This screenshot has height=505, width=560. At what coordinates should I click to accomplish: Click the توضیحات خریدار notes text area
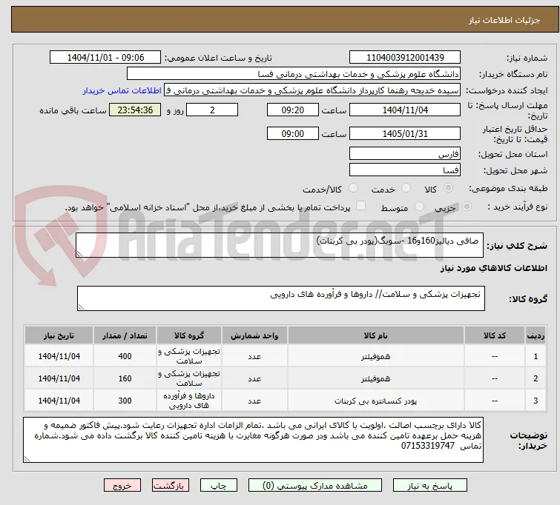(253, 440)
